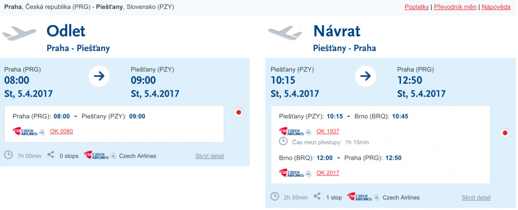Open the Převodník měn currency converter
This screenshot has width=518, height=210.
(455, 7)
